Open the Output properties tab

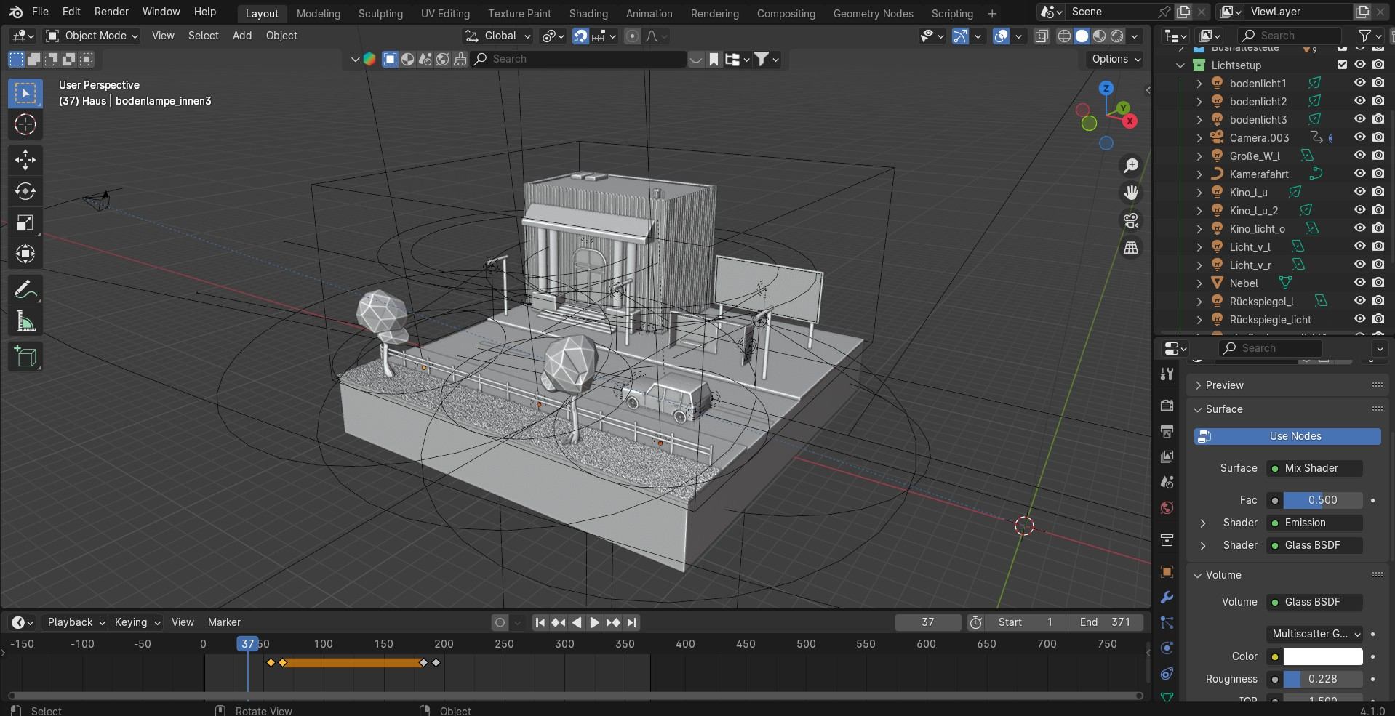click(x=1167, y=431)
